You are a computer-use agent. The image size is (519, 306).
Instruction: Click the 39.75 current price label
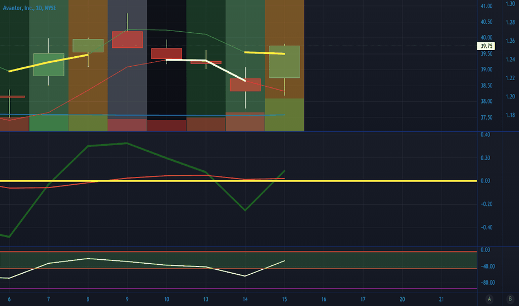[486, 46]
